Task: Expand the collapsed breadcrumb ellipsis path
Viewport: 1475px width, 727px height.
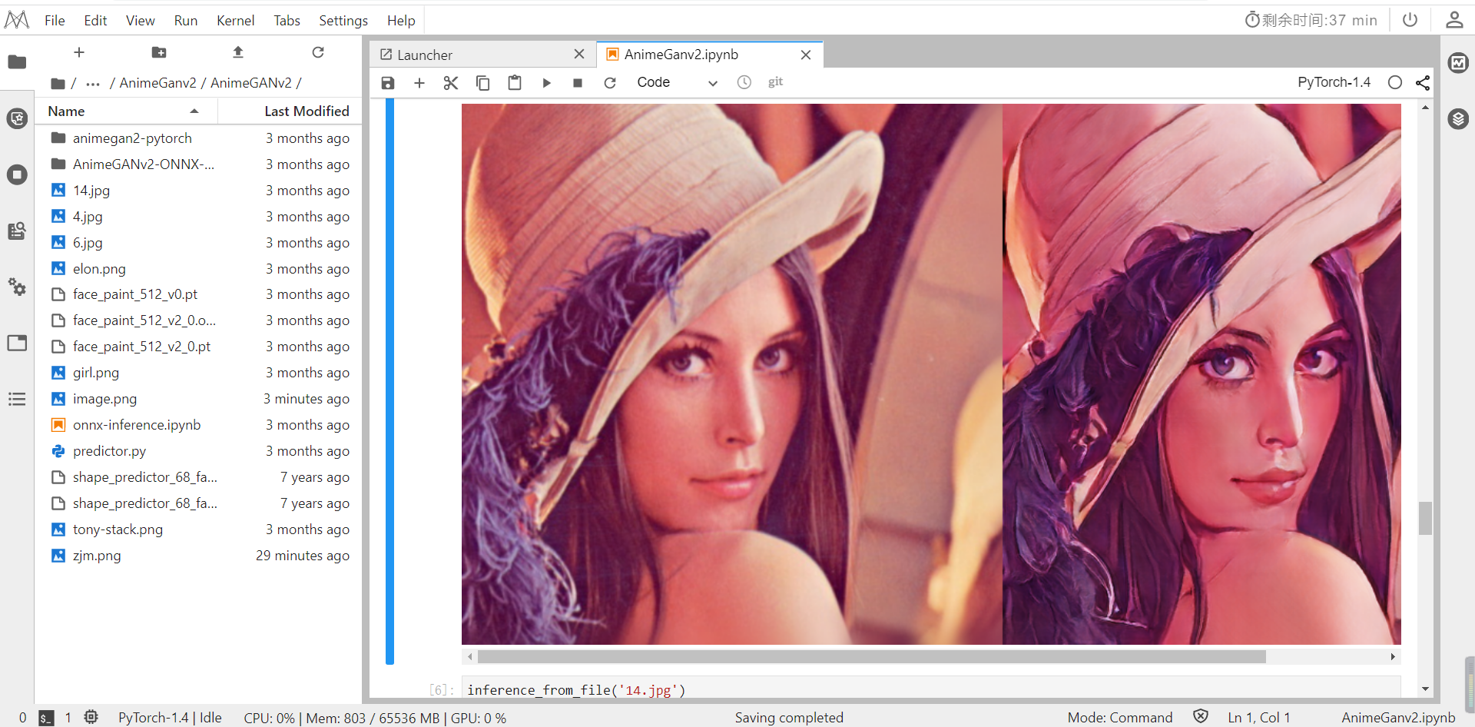Action: point(93,83)
